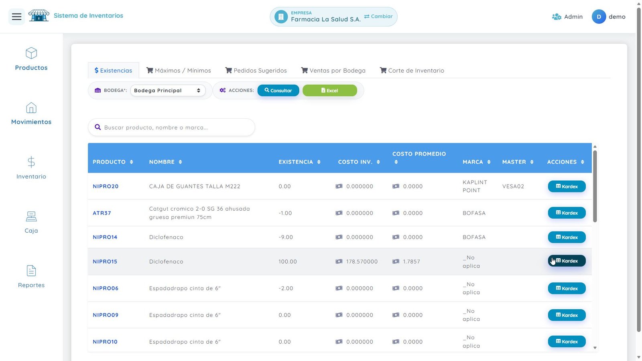The height and width of the screenshot is (361, 642).
Task: Open Kardex for NIPRO06
Action: tap(567, 288)
